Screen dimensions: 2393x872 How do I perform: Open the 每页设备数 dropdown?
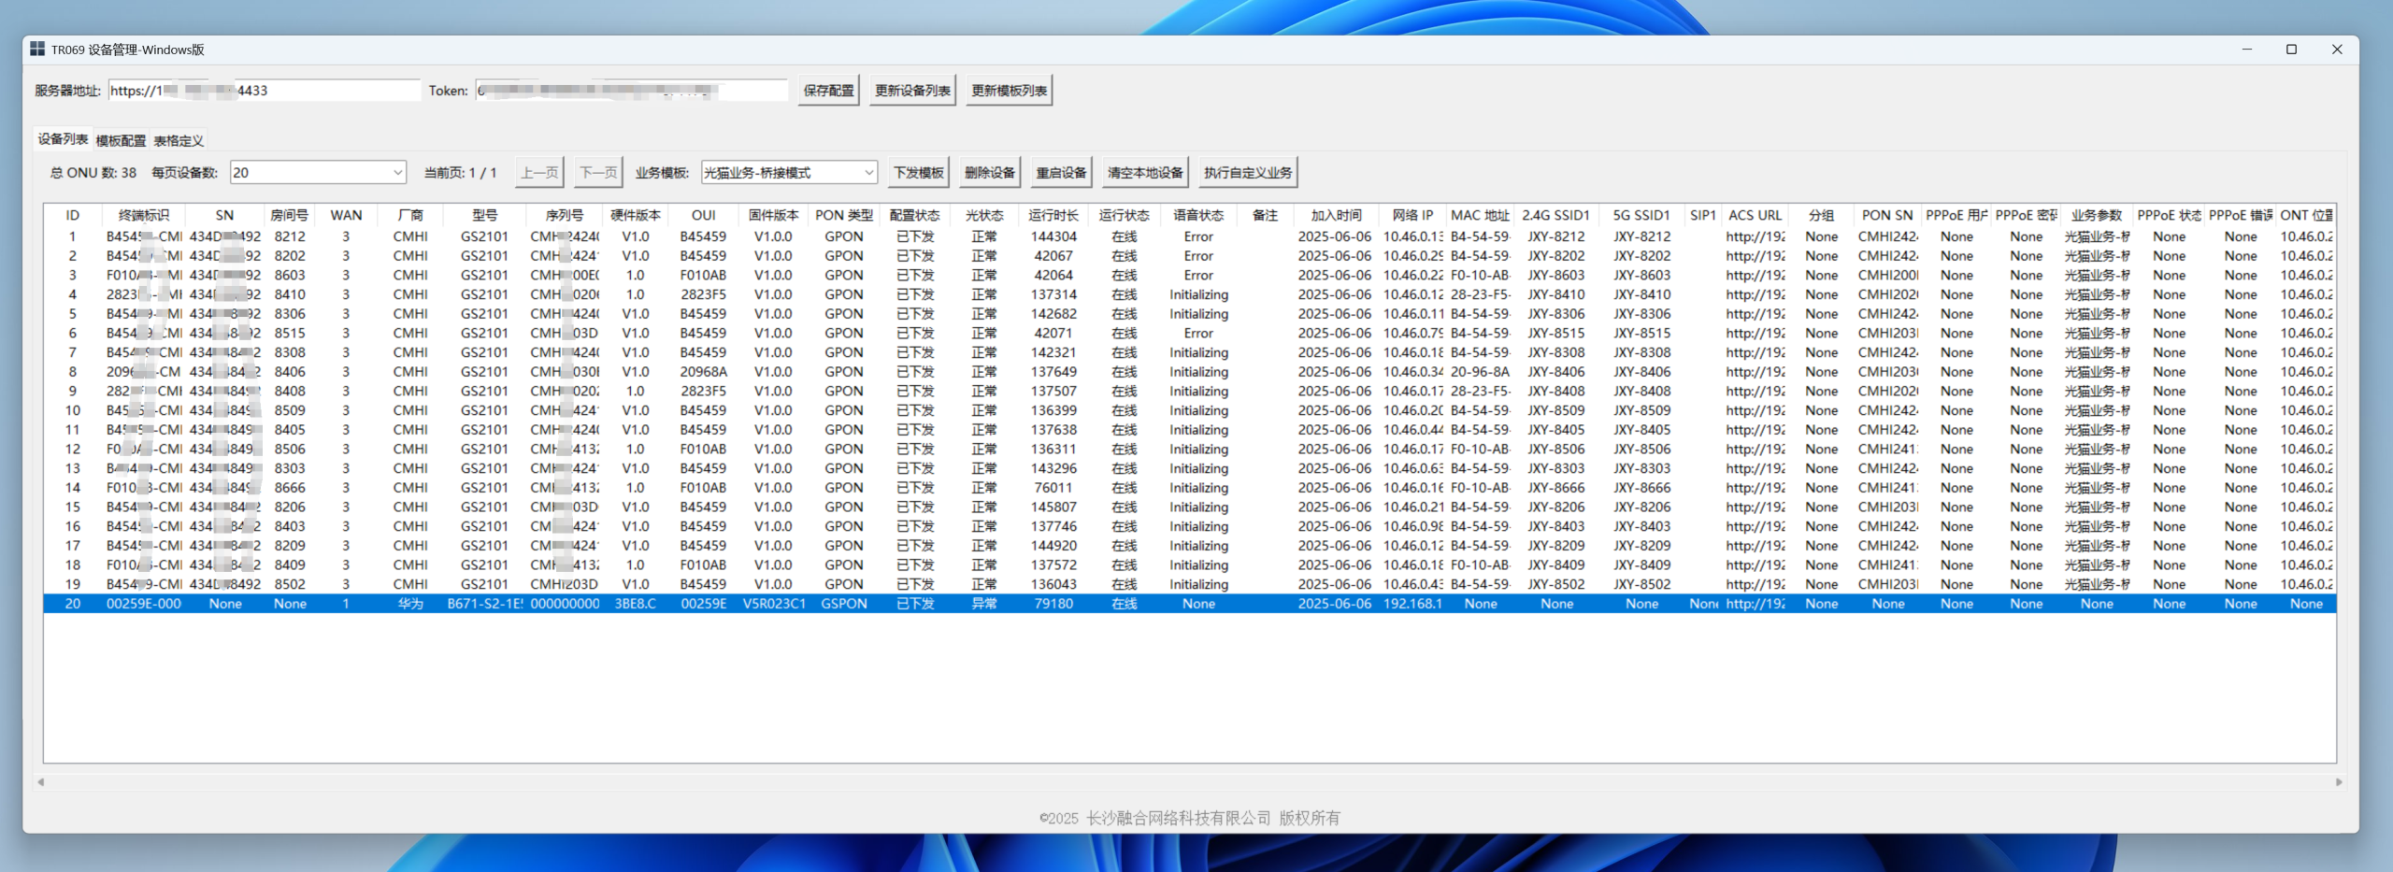(318, 172)
